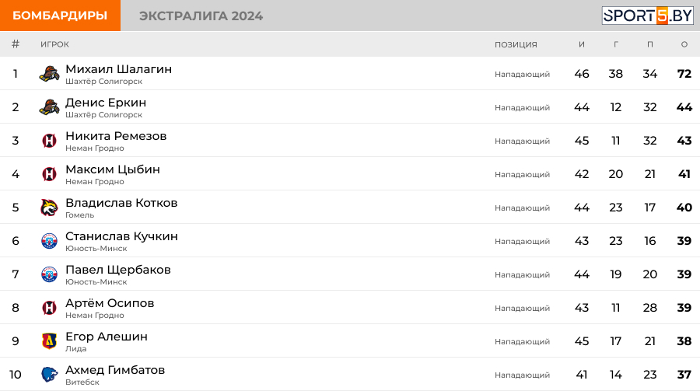This screenshot has height=391, width=700.
Task: Click the Неман Гродно logo beside Никита Ремезов
Action: click(49, 141)
